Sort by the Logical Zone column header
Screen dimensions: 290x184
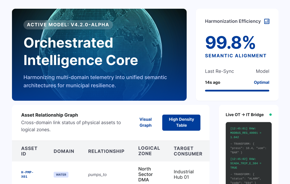[x=149, y=151]
